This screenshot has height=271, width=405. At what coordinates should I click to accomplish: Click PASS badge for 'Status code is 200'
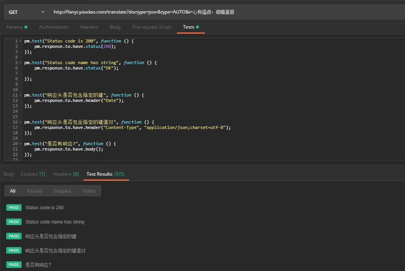tap(14, 208)
